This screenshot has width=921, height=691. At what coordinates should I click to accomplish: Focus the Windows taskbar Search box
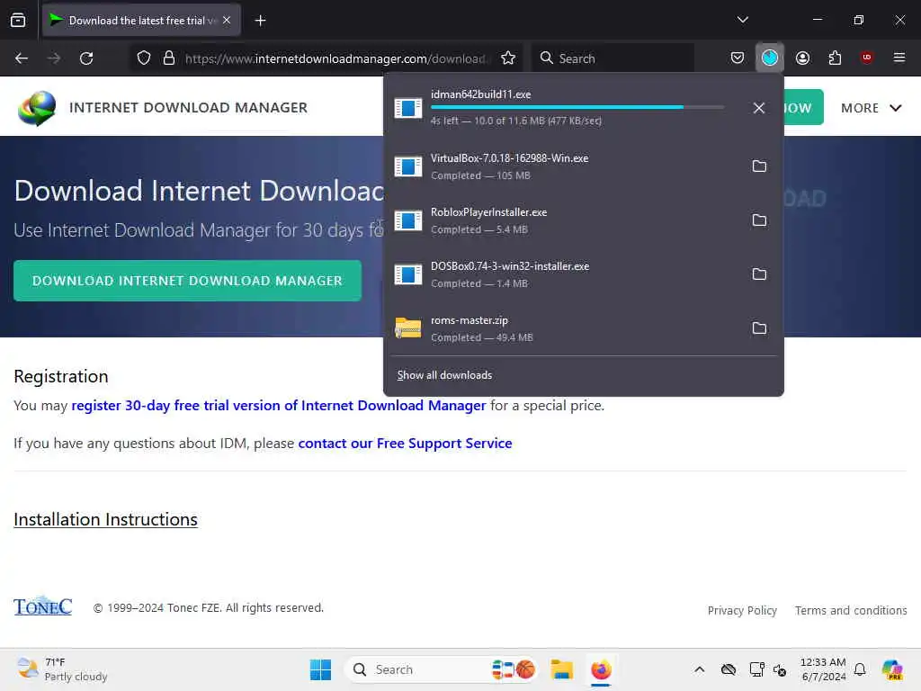pyautogui.click(x=442, y=669)
